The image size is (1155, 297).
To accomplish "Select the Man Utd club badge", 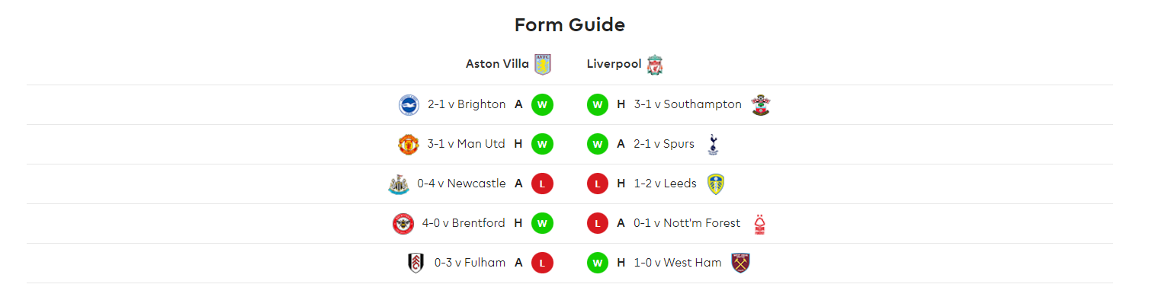I will tap(409, 144).
